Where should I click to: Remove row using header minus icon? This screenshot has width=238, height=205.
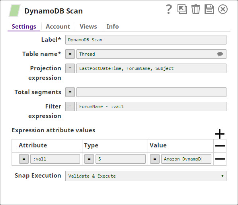pyautogui.click(x=220, y=146)
